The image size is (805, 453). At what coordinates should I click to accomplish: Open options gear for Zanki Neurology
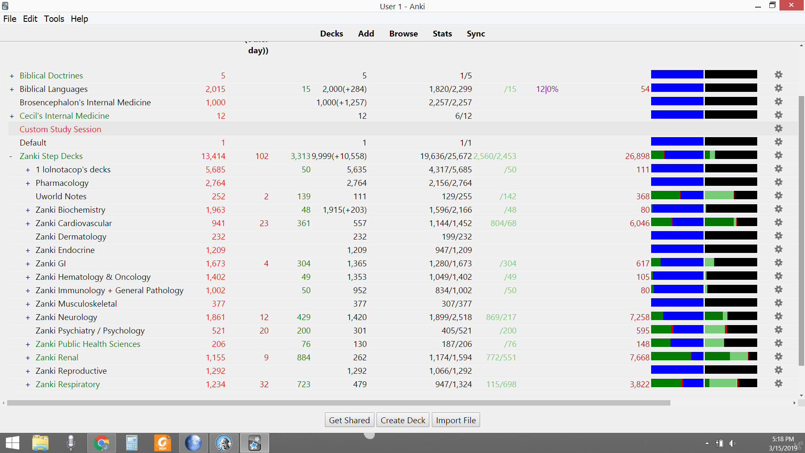point(779,317)
